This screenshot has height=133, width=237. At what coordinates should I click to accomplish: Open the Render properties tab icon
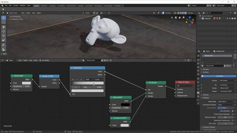tap(198, 60)
